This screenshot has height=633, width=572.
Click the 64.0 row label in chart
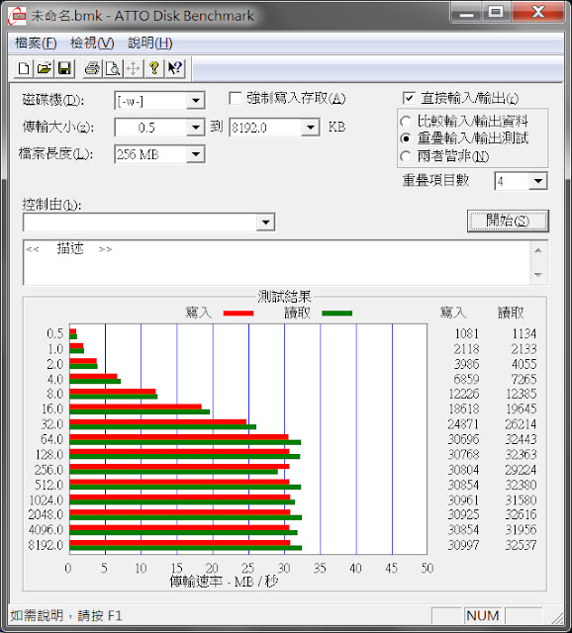point(51,439)
